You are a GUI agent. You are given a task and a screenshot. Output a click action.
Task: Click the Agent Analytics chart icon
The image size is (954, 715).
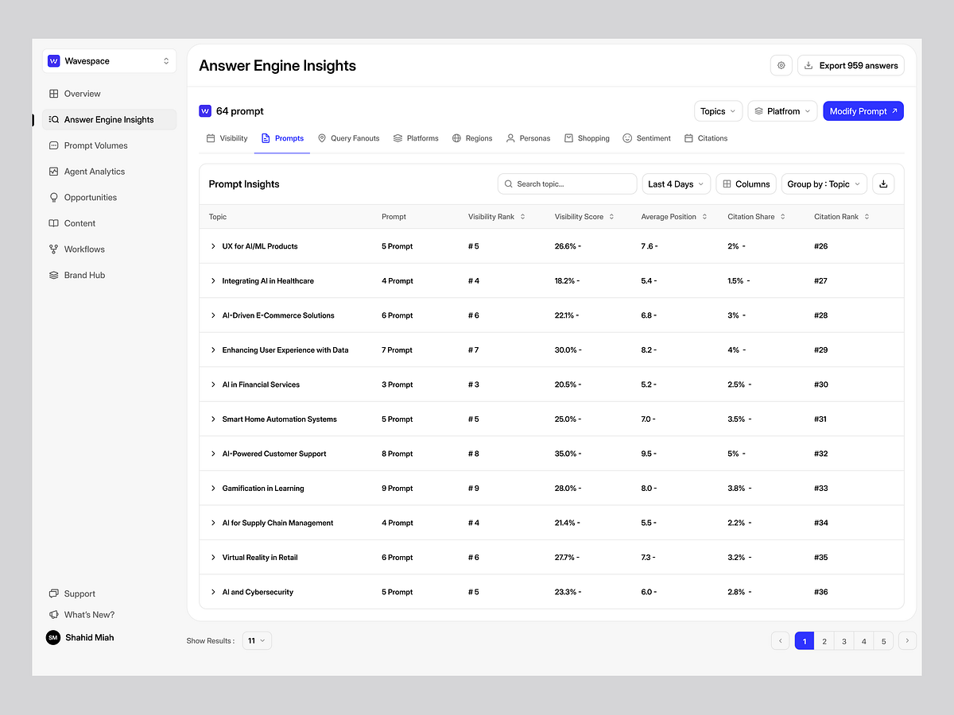(54, 172)
